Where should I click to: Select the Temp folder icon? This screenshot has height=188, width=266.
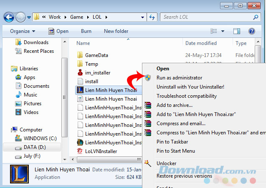point(80,64)
